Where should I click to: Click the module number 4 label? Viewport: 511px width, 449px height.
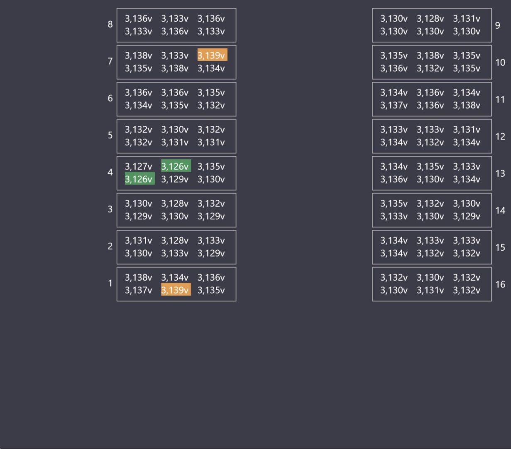[x=110, y=172]
